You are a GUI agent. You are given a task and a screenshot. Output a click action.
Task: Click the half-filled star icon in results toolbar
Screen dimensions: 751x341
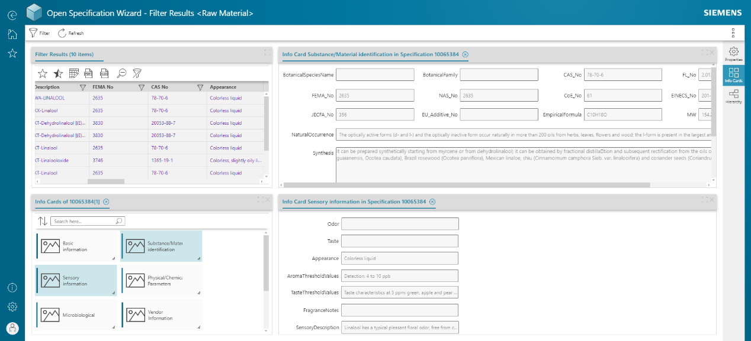point(58,73)
